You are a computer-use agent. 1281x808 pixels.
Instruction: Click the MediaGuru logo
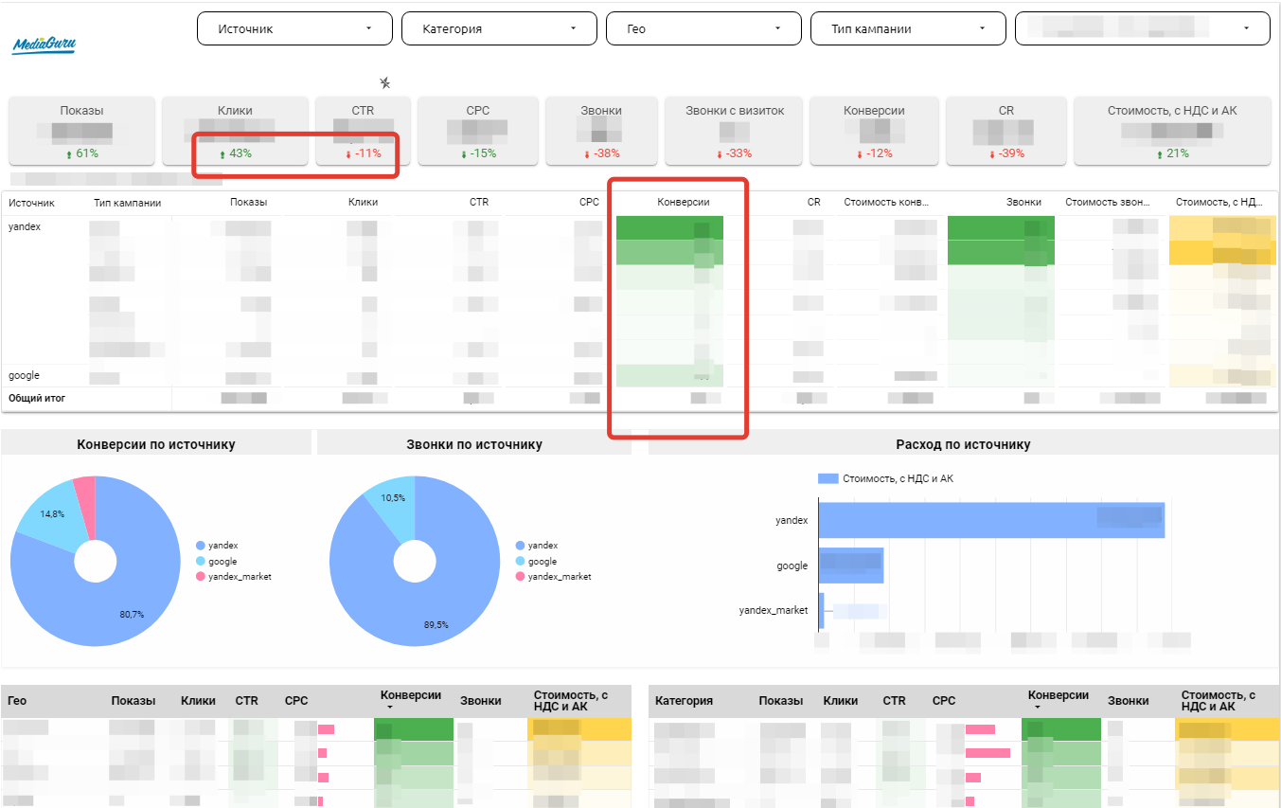pos(44,45)
